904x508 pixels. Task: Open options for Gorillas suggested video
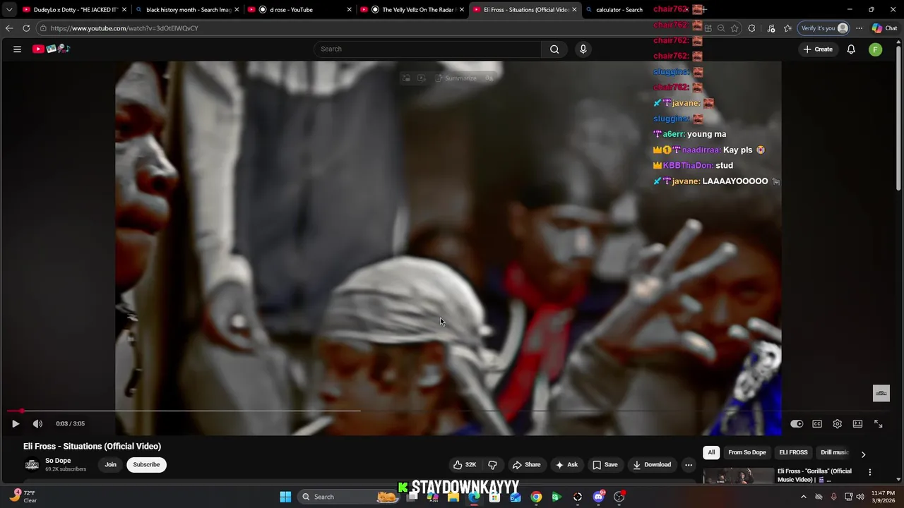(870, 472)
